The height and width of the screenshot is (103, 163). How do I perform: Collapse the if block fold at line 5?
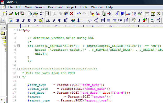(18, 46)
